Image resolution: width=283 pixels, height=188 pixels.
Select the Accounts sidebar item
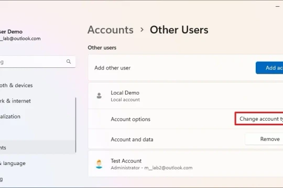point(37,147)
